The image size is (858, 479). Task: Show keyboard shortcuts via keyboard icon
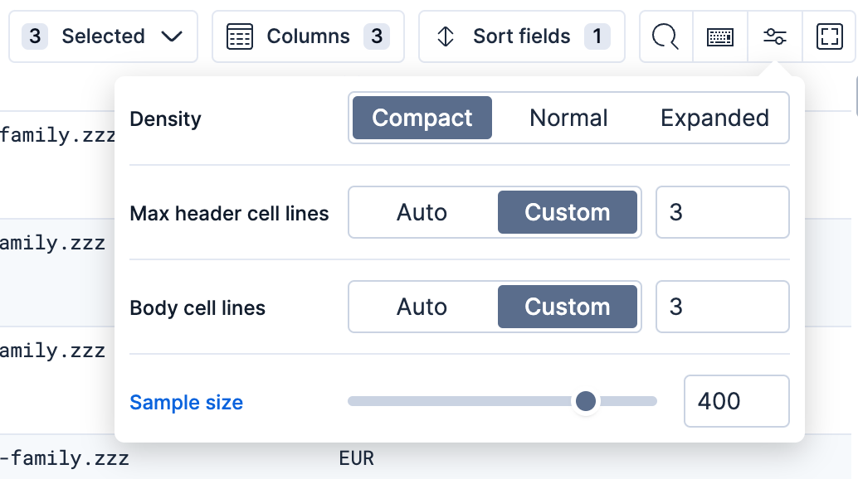719,36
